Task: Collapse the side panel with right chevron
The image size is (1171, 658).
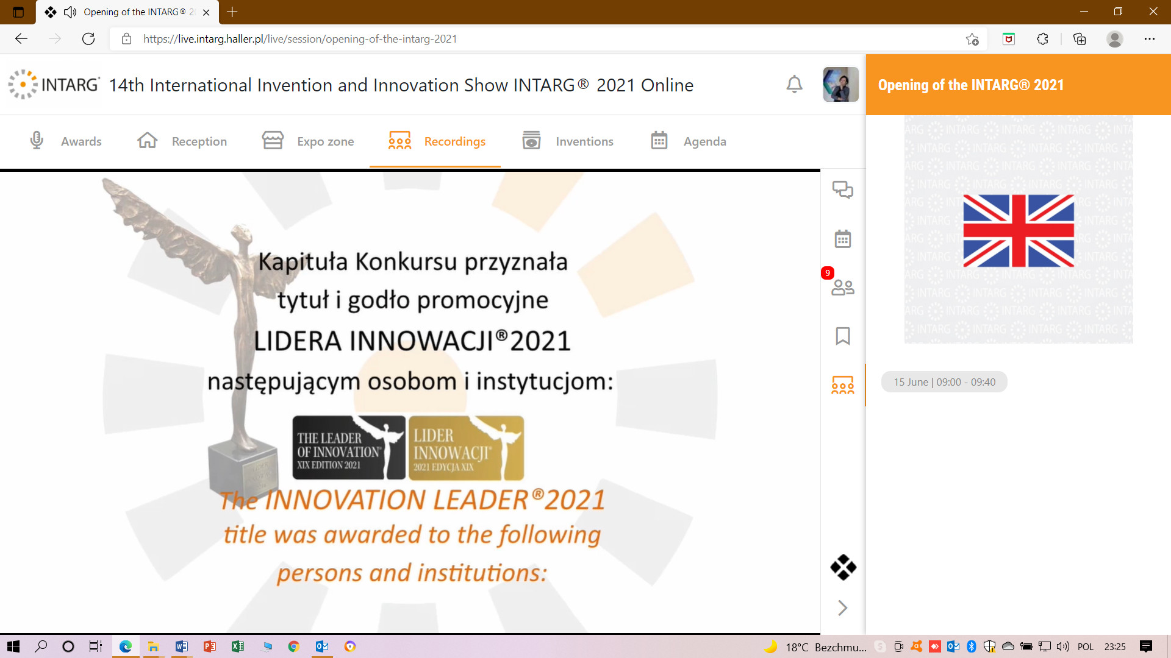Action: pos(843,607)
